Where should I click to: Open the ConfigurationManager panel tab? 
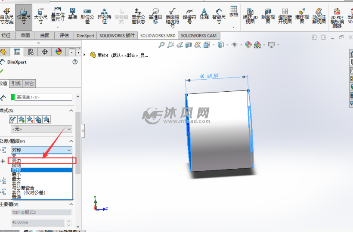pyautogui.click(x=31, y=52)
